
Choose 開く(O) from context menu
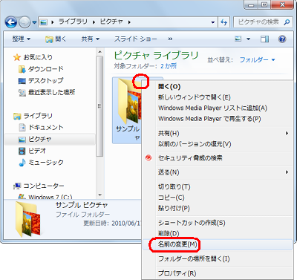[x=169, y=87]
